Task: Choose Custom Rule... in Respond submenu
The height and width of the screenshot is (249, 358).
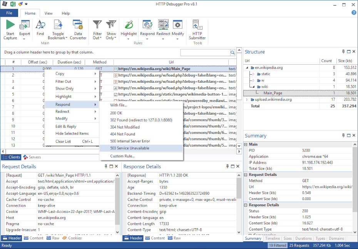Action: click(x=141, y=156)
